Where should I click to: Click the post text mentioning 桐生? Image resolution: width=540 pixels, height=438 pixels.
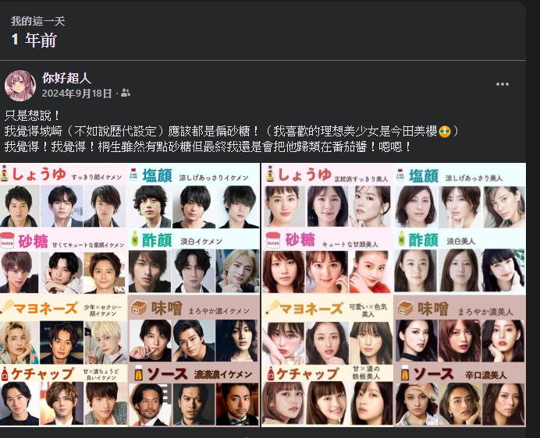[208, 147]
